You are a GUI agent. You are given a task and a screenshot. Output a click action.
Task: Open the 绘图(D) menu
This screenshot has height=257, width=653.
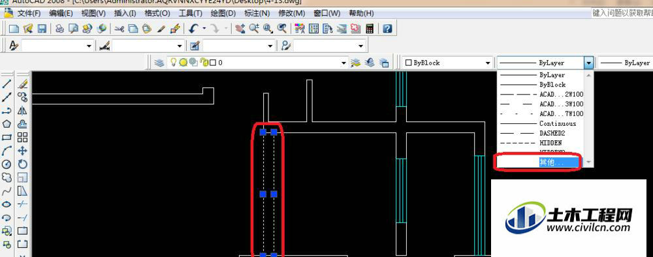click(x=223, y=13)
